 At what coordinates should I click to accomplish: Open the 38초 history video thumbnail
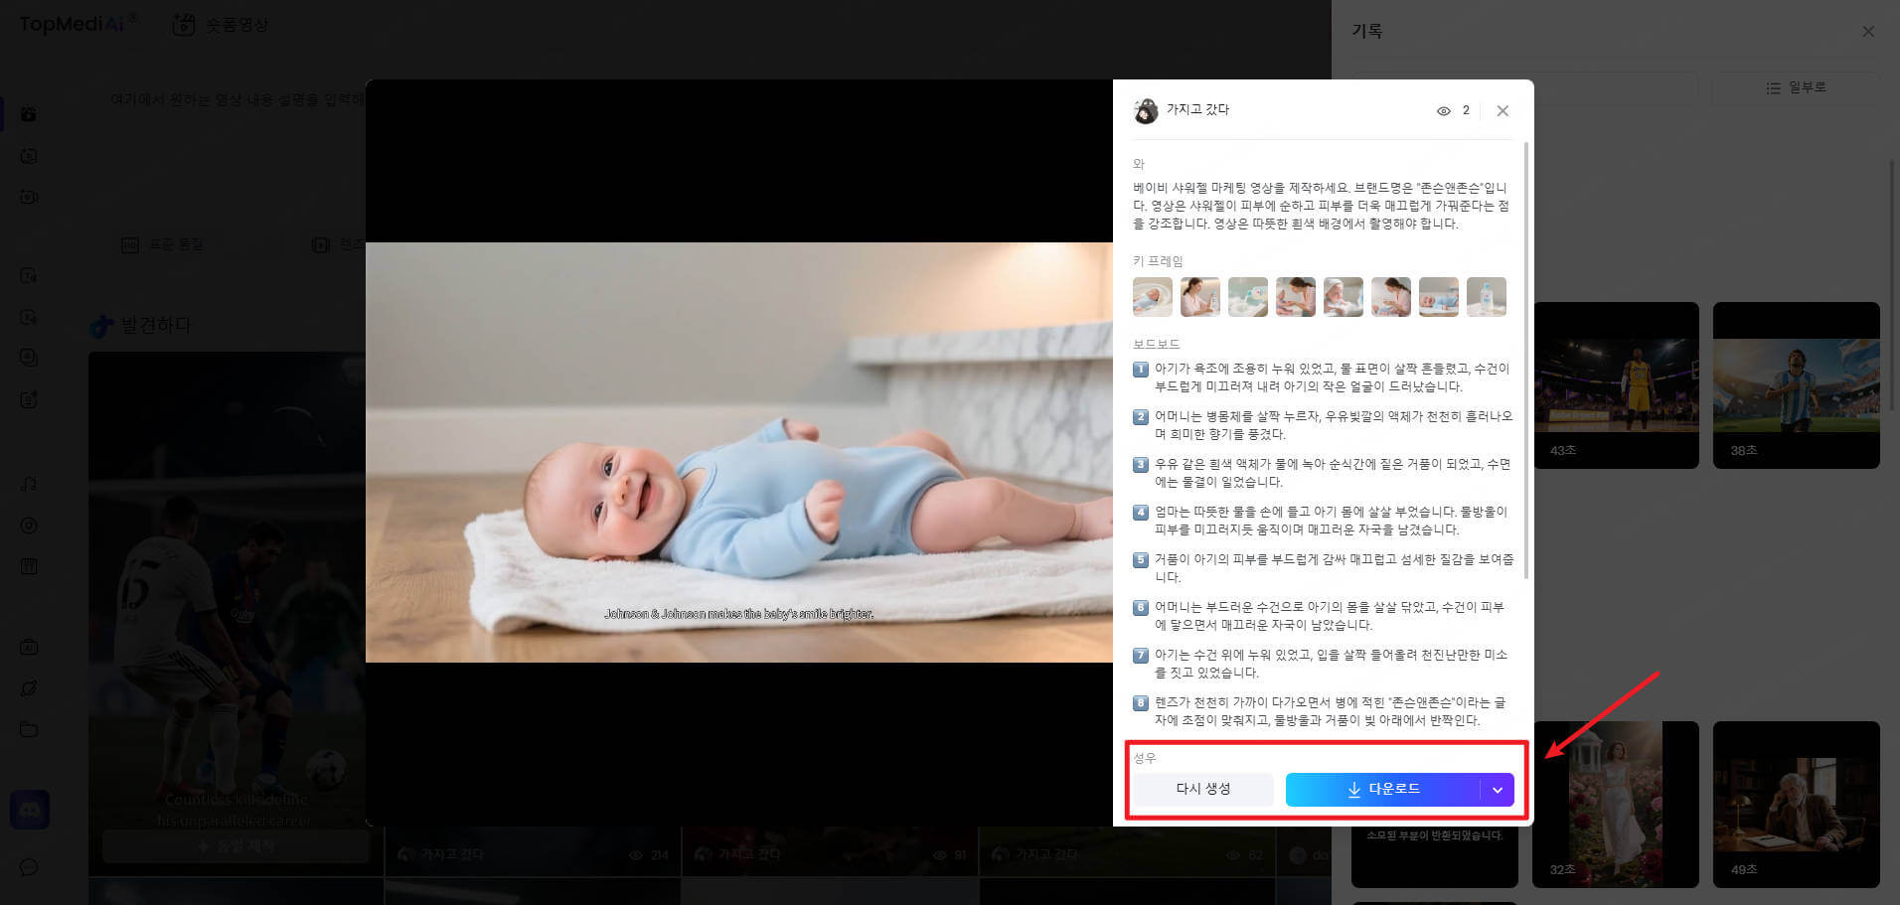click(x=1797, y=385)
